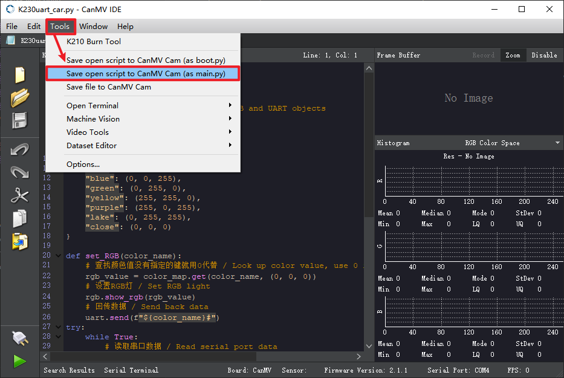Viewport: 564px width, 378px height.
Task: Open the Search Results panel
Action: coord(69,370)
